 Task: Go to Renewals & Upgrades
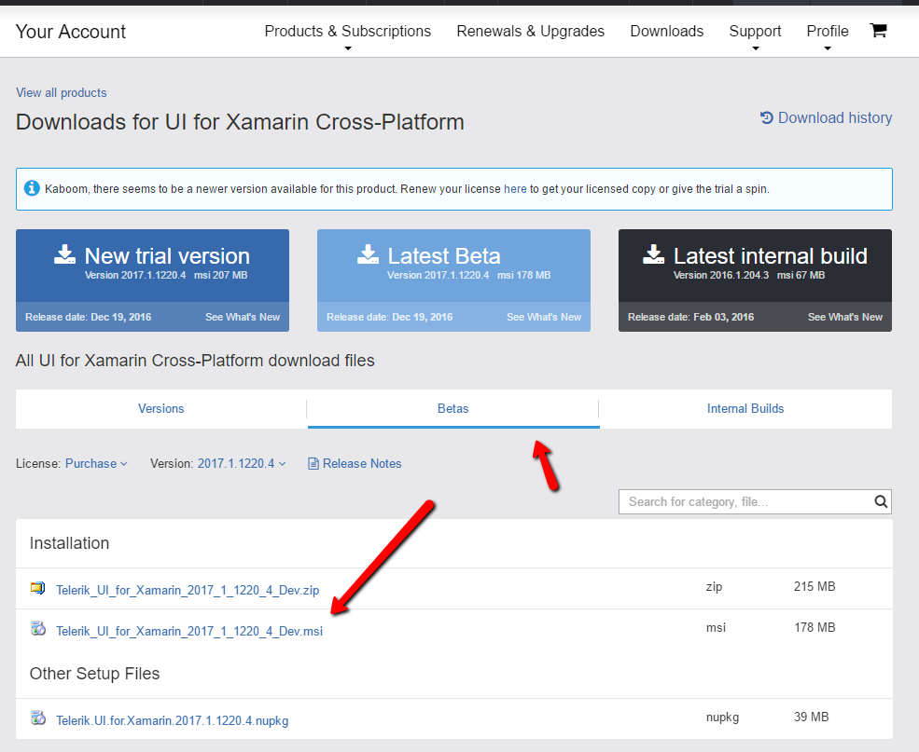click(x=530, y=32)
